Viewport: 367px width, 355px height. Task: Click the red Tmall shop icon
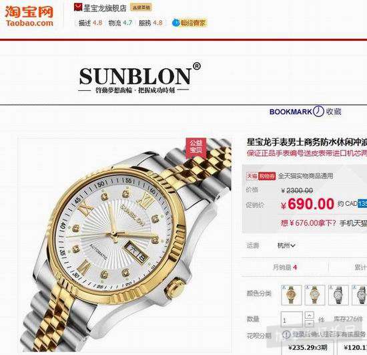[x=77, y=7]
